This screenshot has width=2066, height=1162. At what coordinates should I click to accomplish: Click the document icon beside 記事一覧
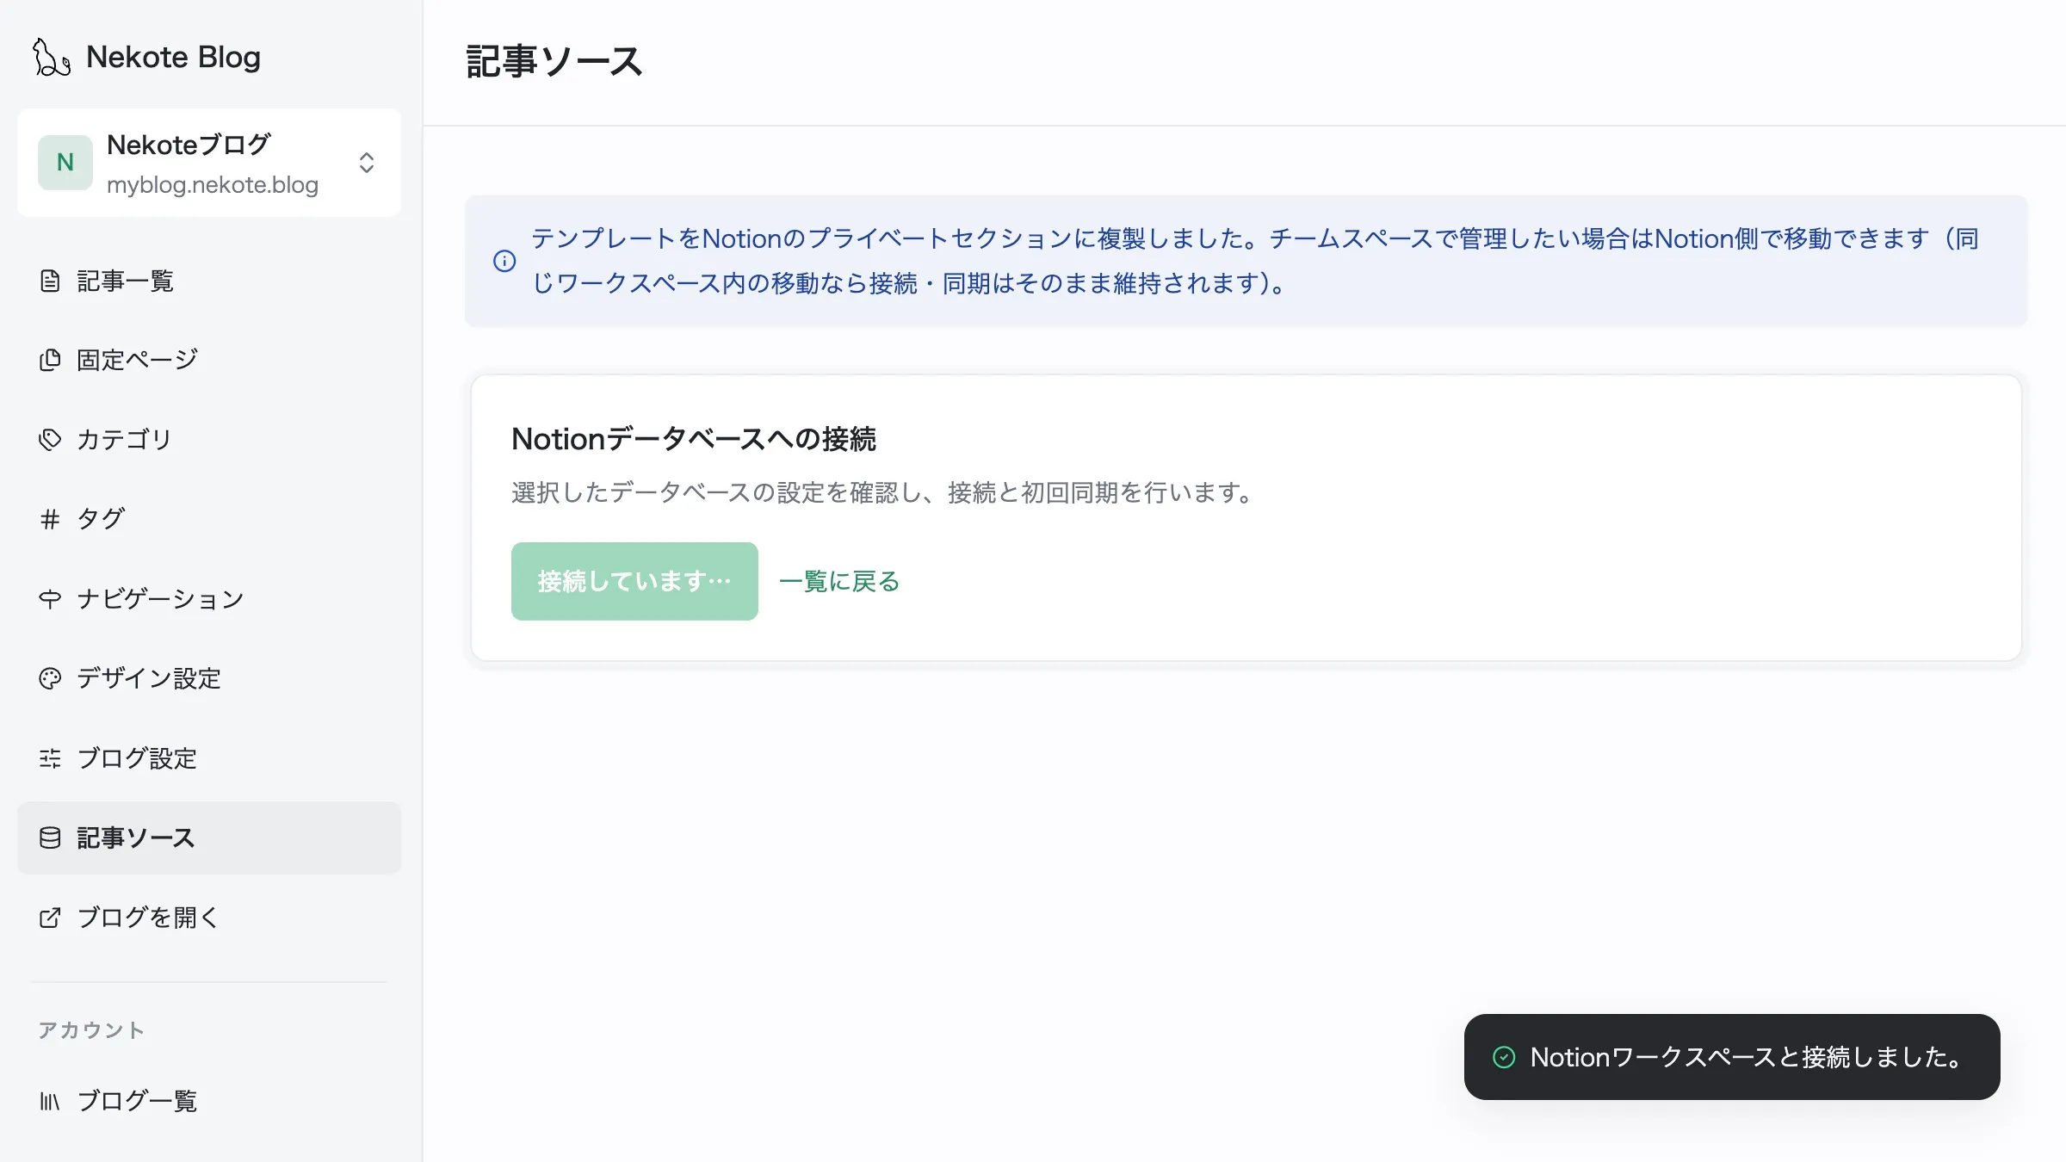pyautogui.click(x=50, y=281)
